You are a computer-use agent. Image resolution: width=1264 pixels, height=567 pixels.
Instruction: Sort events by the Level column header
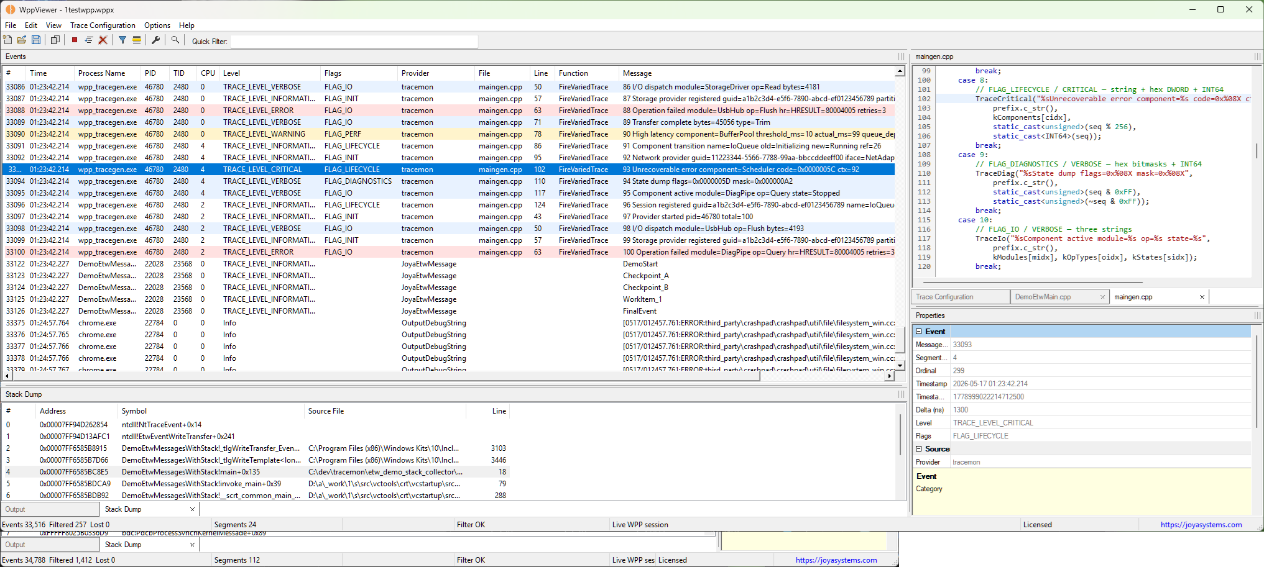269,73
